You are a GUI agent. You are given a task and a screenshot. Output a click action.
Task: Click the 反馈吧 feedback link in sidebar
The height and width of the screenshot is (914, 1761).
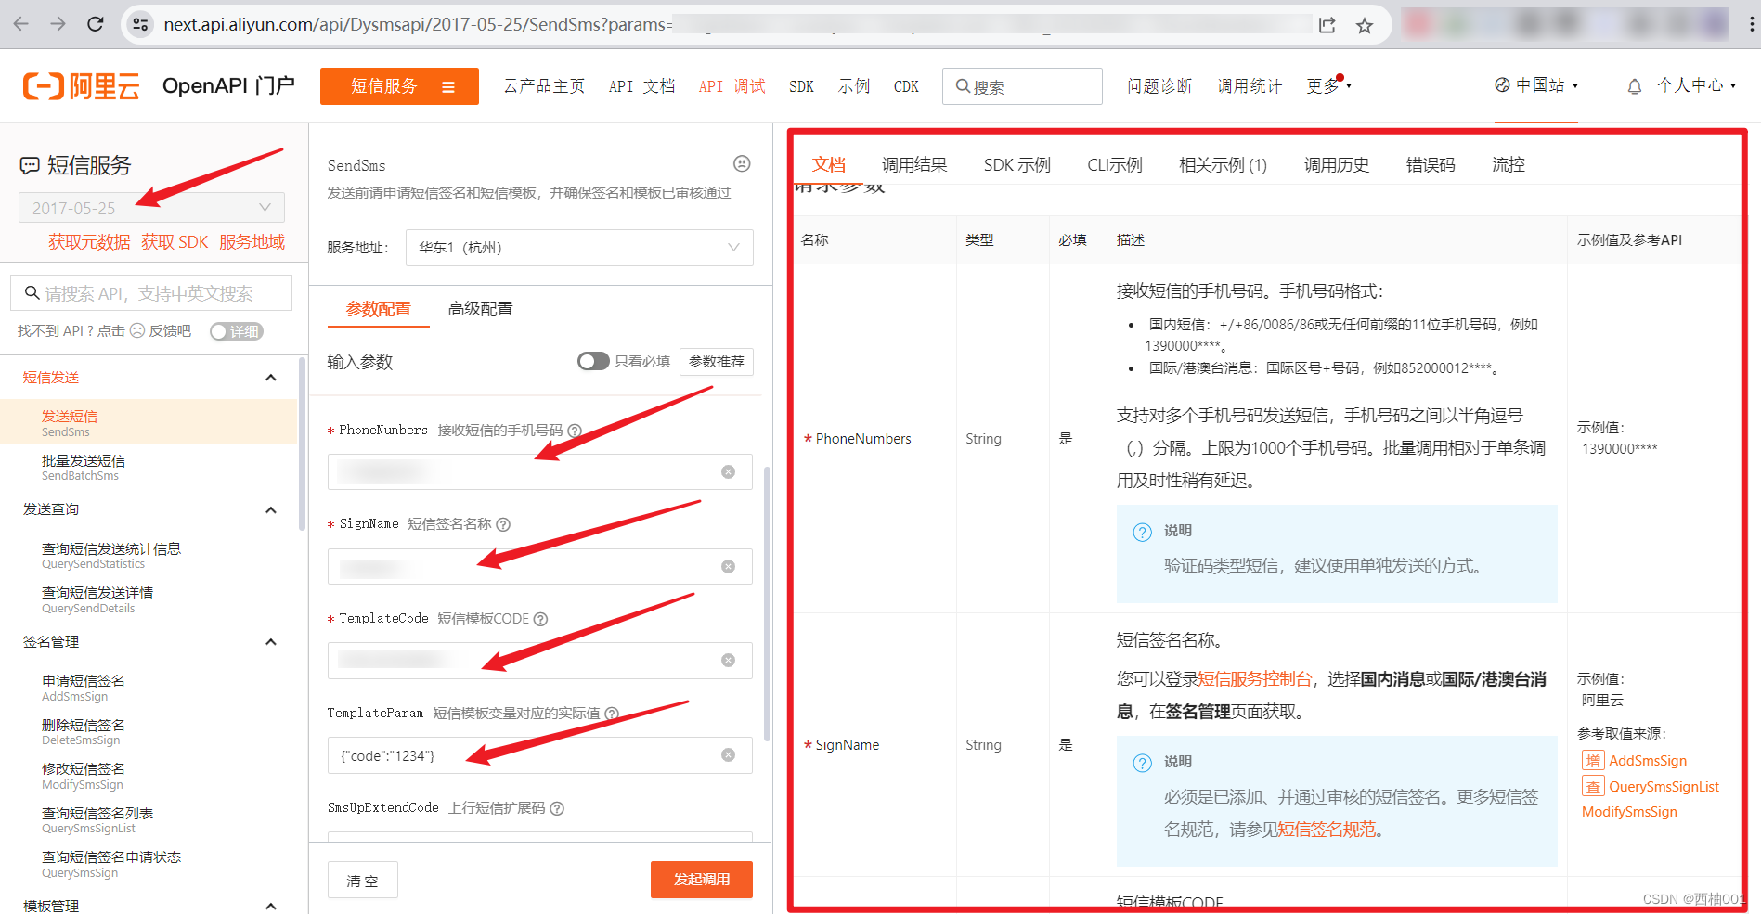click(170, 331)
